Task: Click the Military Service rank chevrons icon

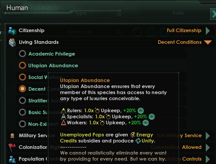Action: coord(12,136)
